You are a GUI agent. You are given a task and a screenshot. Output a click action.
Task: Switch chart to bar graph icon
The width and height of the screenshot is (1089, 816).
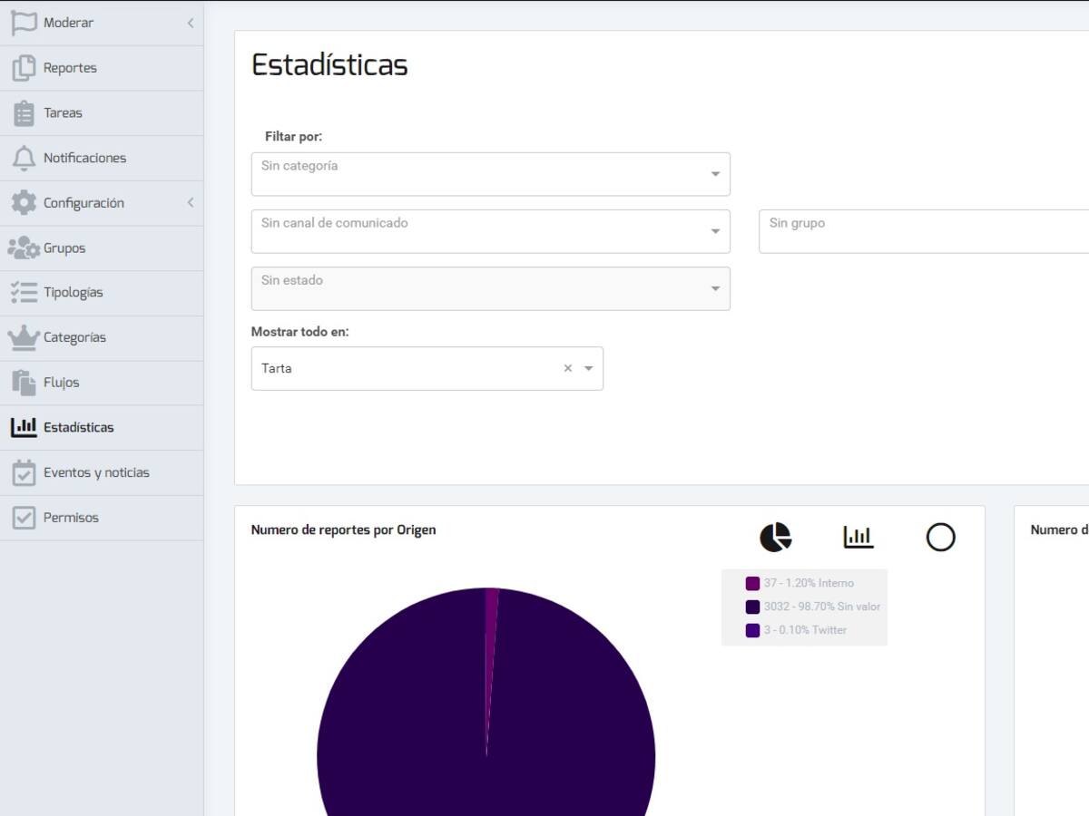click(858, 538)
